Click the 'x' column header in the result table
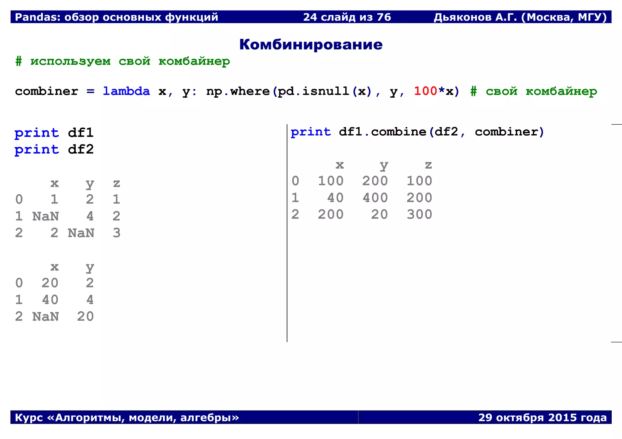The height and width of the screenshot is (439, 622). click(x=340, y=165)
